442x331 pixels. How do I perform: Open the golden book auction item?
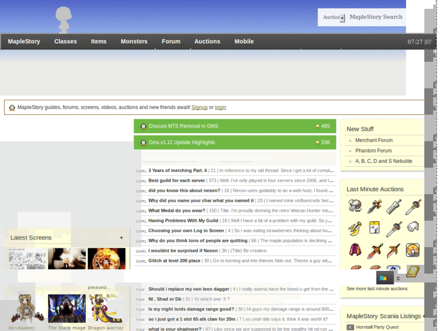[x=412, y=271]
